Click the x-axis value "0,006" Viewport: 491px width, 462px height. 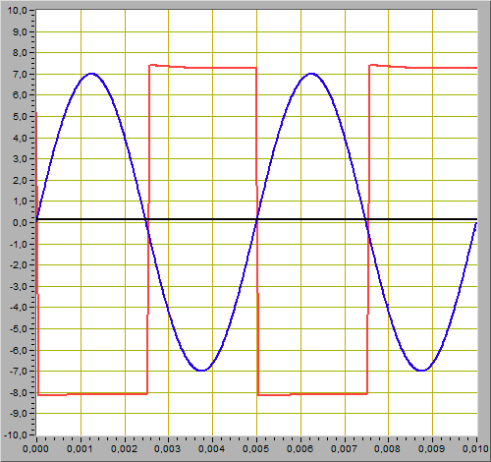pyautogui.click(x=300, y=449)
